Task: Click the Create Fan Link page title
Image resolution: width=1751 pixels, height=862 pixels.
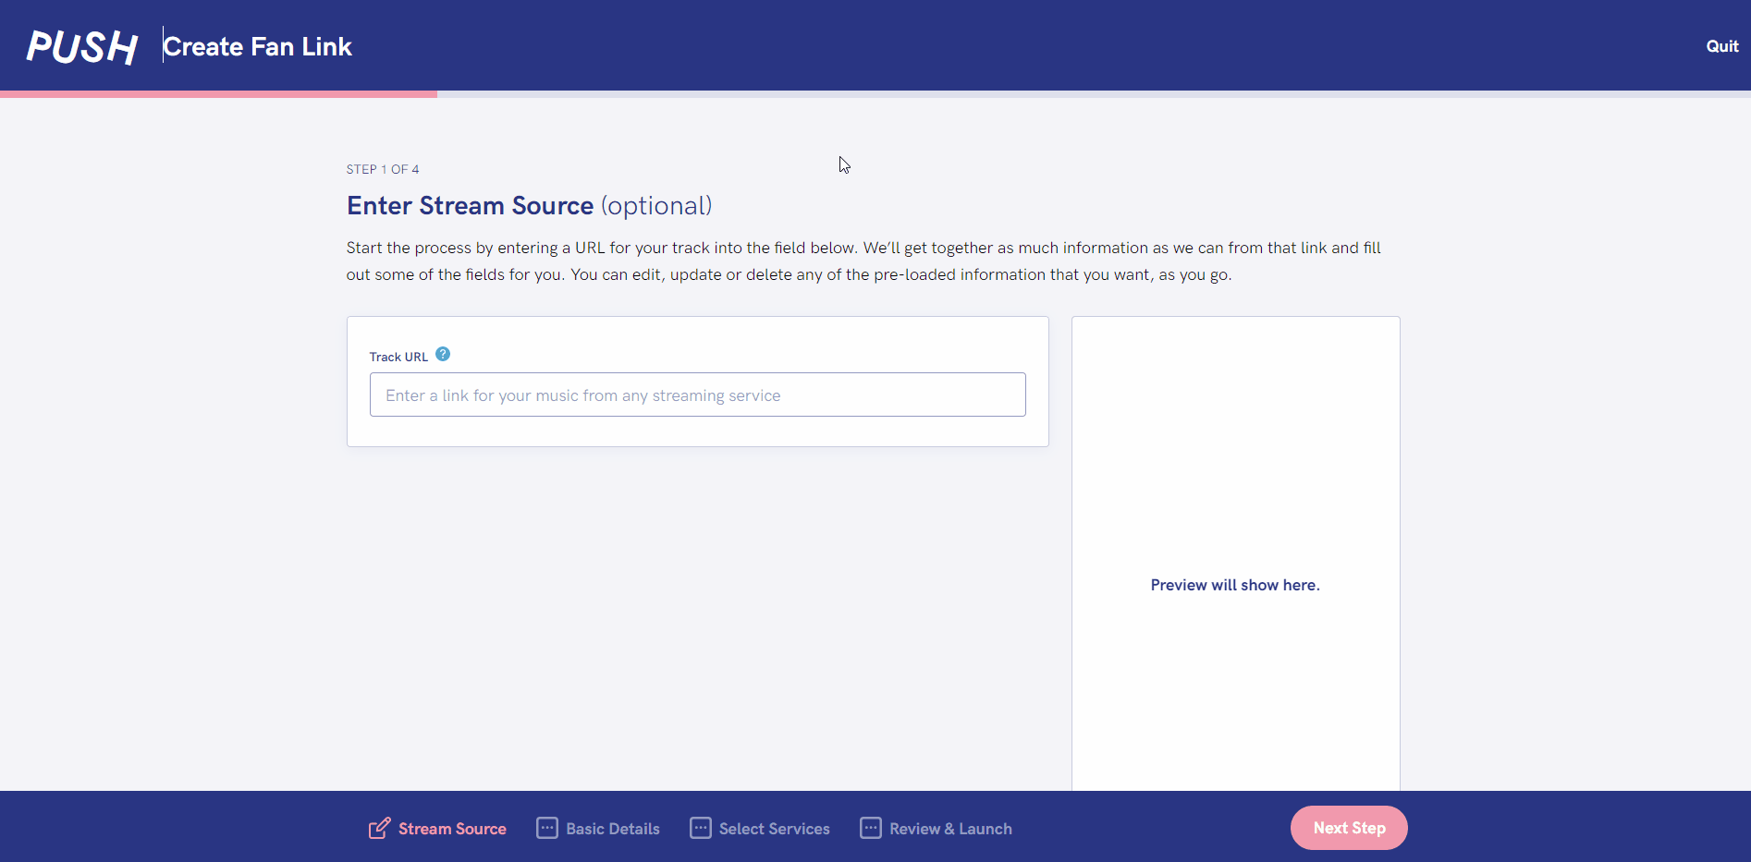Action: [x=258, y=47]
